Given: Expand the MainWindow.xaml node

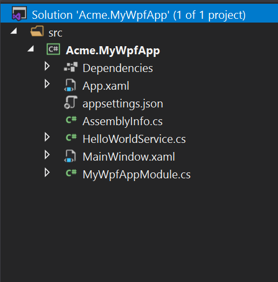Looking at the screenshot, I should (47, 155).
